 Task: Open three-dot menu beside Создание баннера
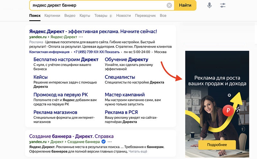click(x=110, y=142)
